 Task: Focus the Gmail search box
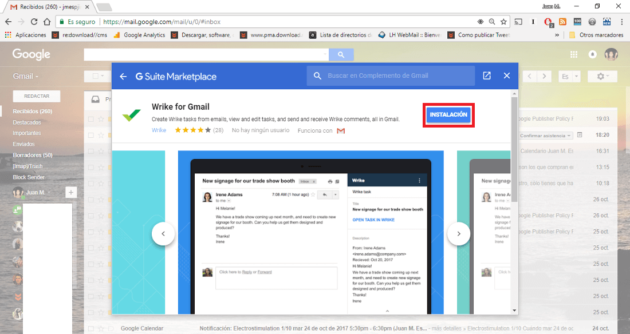[206, 54]
